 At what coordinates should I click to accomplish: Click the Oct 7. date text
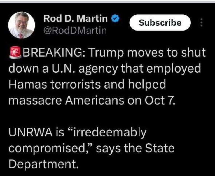coord(160,100)
